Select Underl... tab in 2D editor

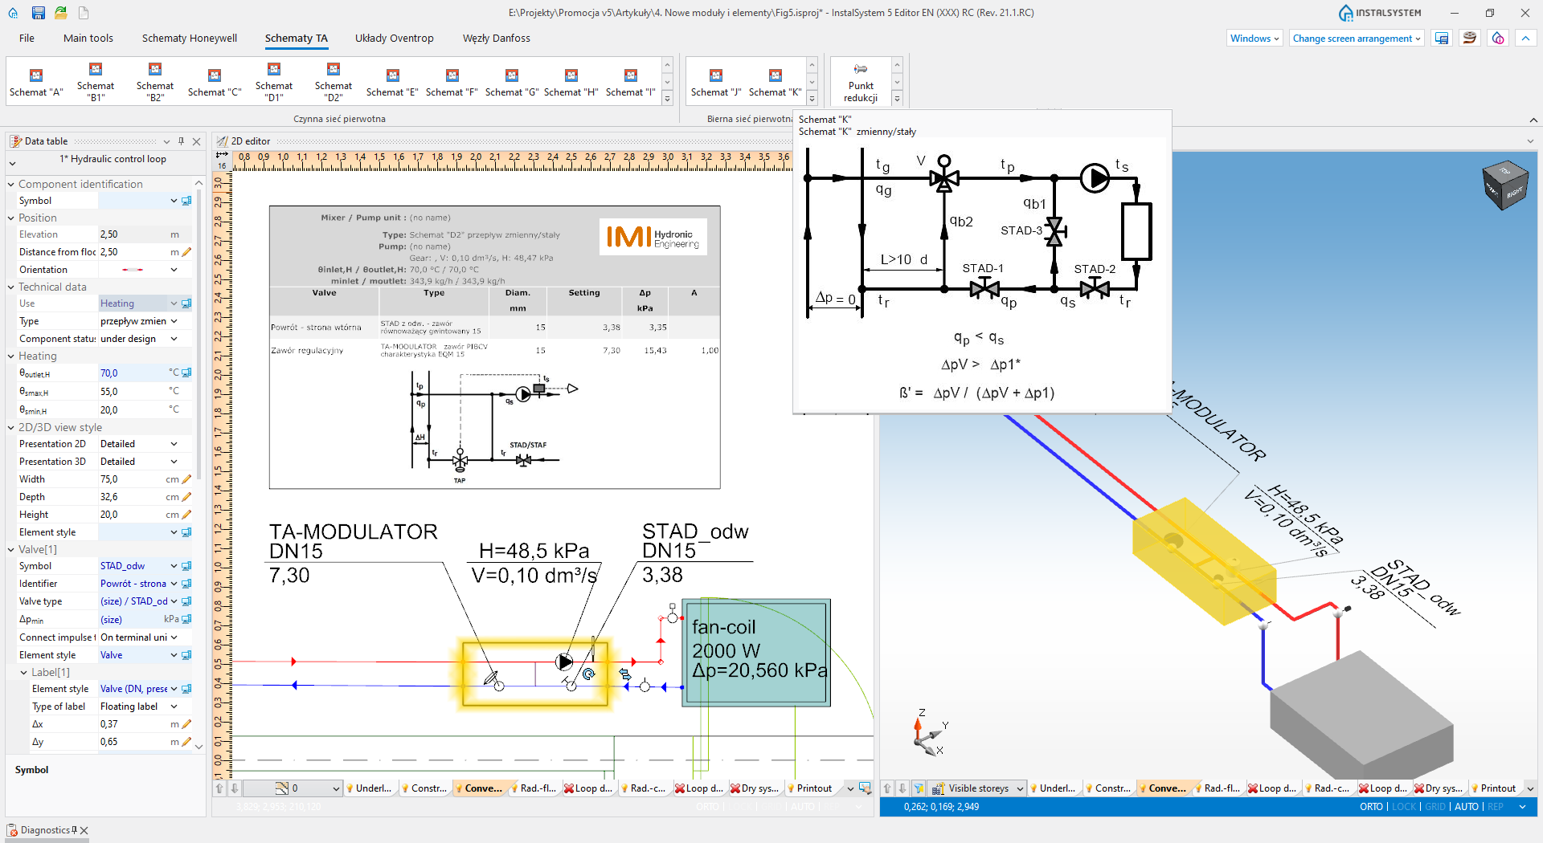pyautogui.click(x=369, y=788)
